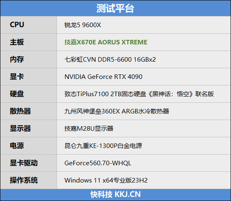Click the 测试平台 header title

pyautogui.click(x=115, y=8)
